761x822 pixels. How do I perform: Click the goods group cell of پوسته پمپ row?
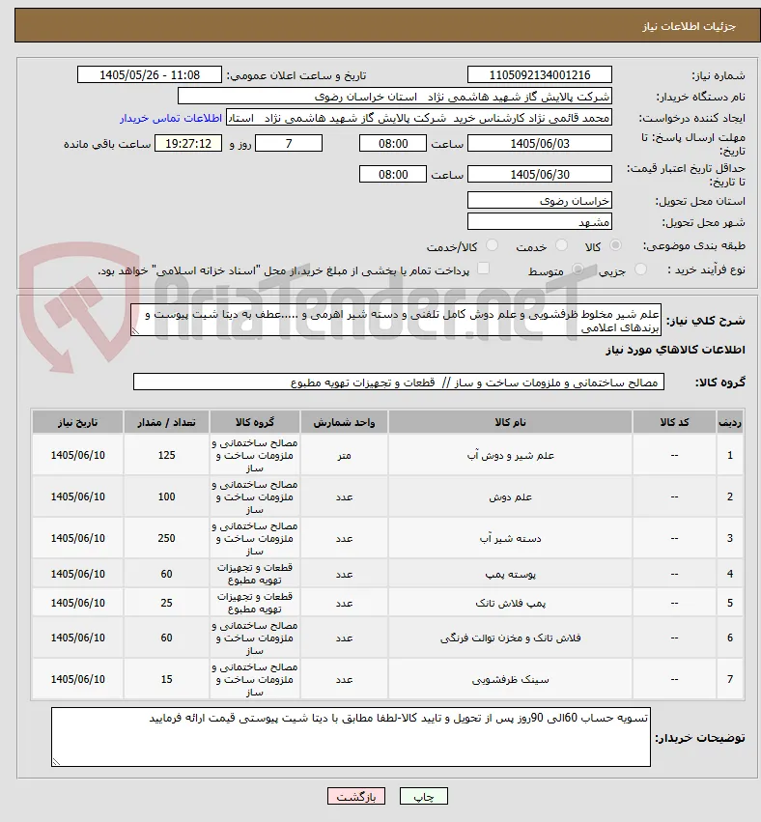(x=254, y=574)
